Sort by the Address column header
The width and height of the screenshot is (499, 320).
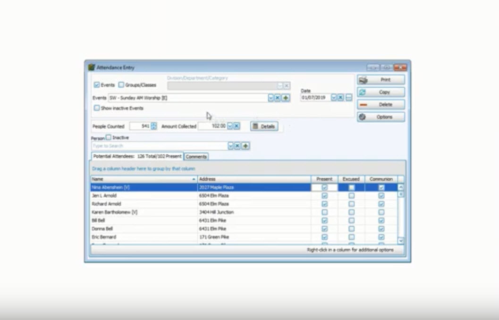click(254, 179)
